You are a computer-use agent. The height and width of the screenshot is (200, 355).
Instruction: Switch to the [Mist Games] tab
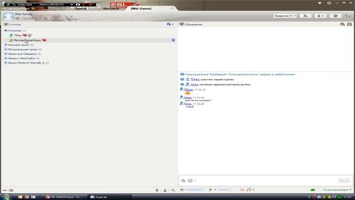pos(141,8)
